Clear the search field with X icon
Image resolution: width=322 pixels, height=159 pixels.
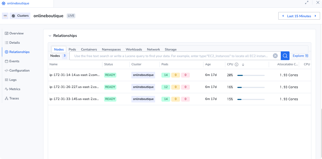(x=275, y=56)
